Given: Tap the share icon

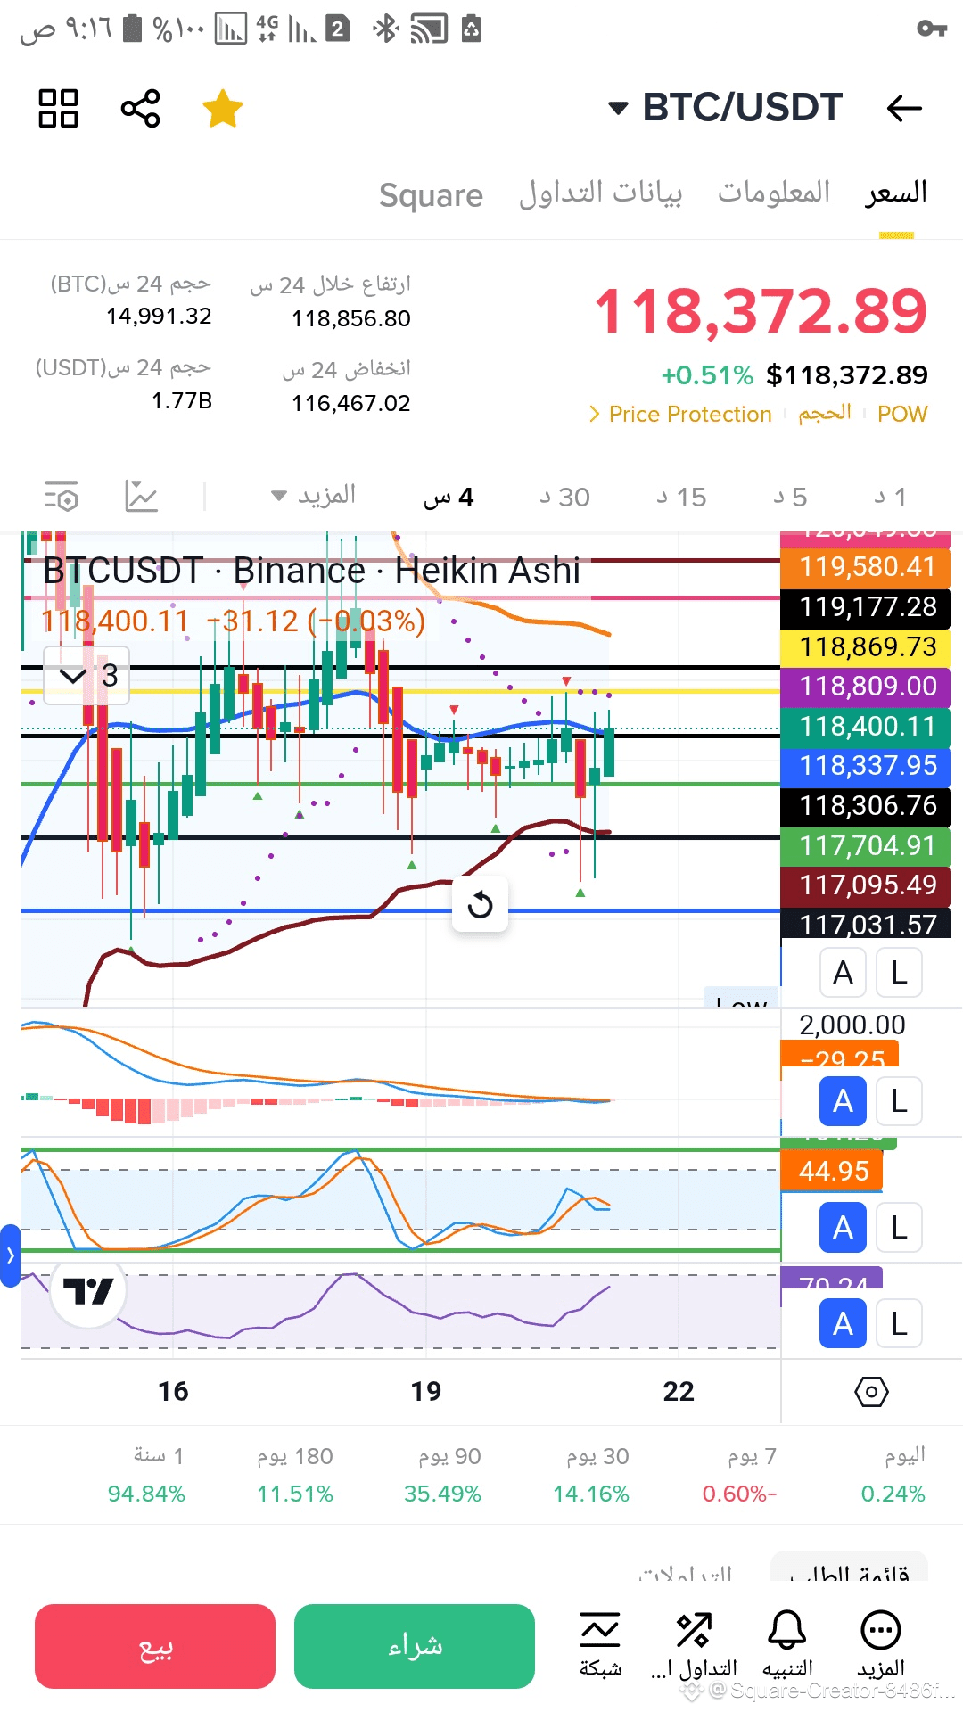Looking at the screenshot, I should tap(141, 109).
